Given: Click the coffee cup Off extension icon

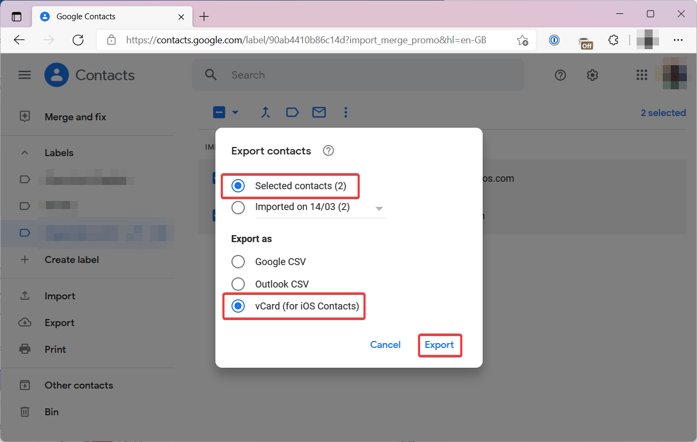Looking at the screenshot, I should [x=585, y=42].
